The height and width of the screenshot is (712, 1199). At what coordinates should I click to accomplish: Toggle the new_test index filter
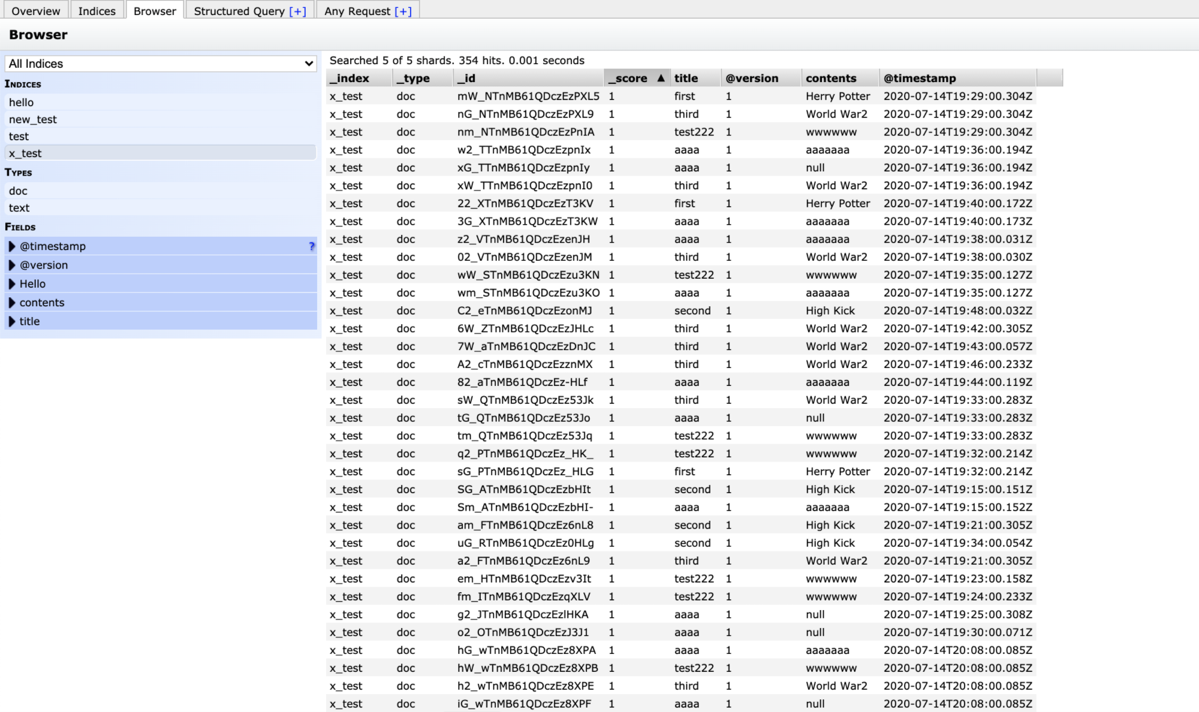point(33,119)
